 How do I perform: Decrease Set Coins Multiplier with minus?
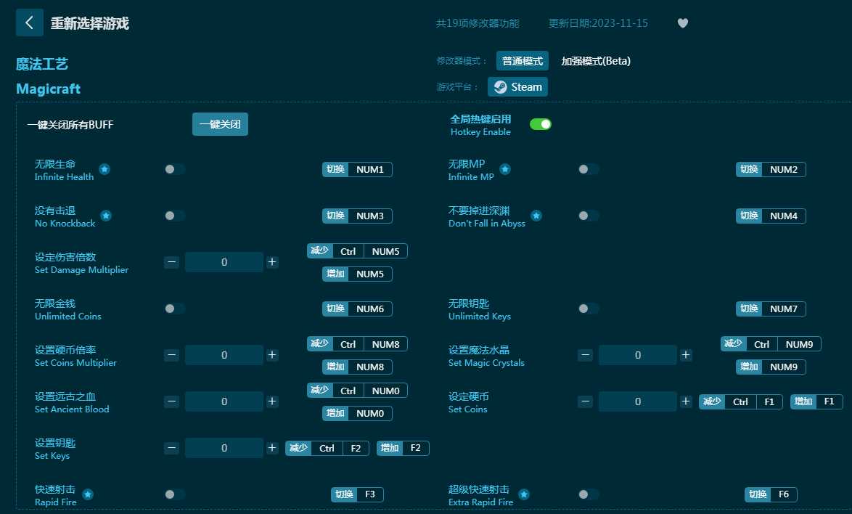pos(172,355)
